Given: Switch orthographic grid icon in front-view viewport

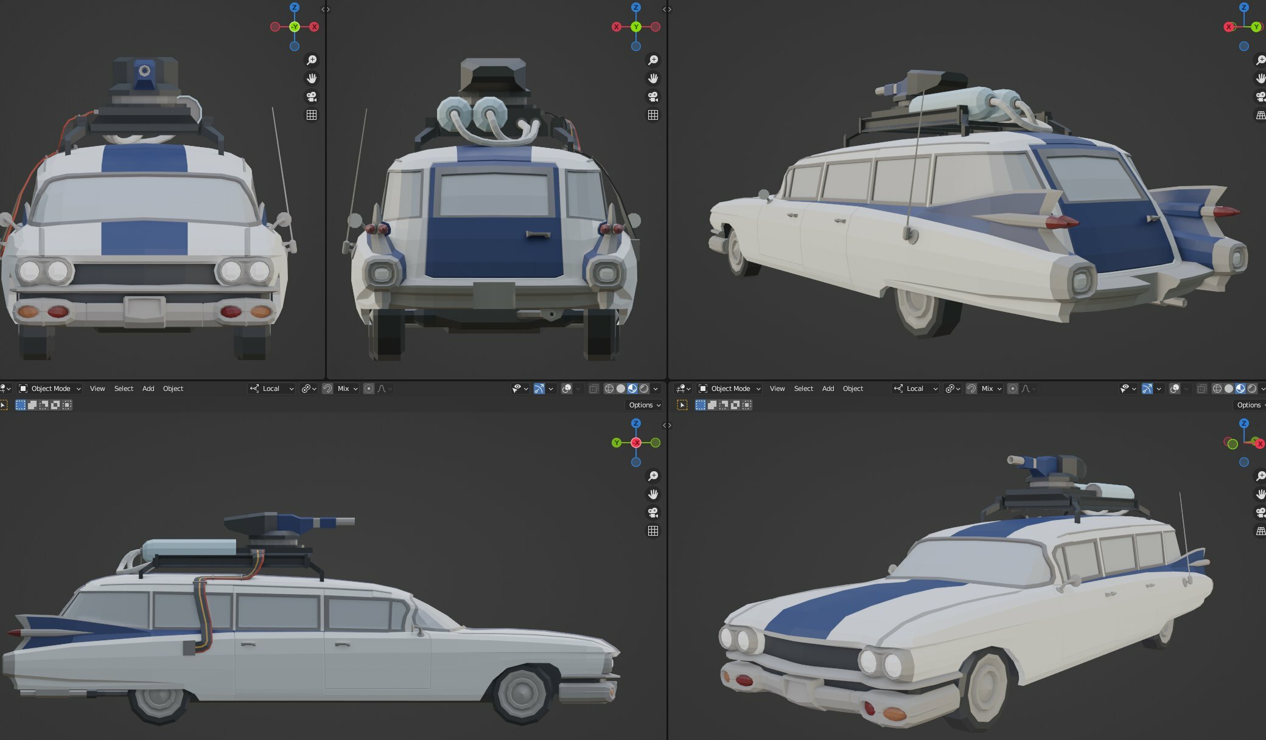Looking at the screenshot, I should pyautogui.click(x=312, y=115).
